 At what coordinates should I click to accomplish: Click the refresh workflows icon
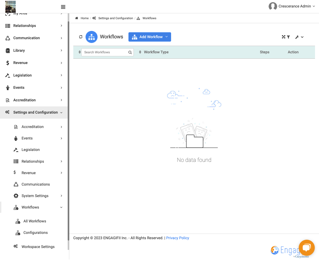click(81, 37)
